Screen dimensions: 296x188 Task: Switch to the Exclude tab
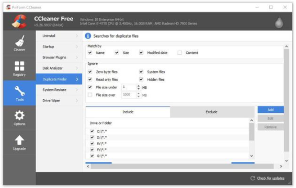point(212,112)
